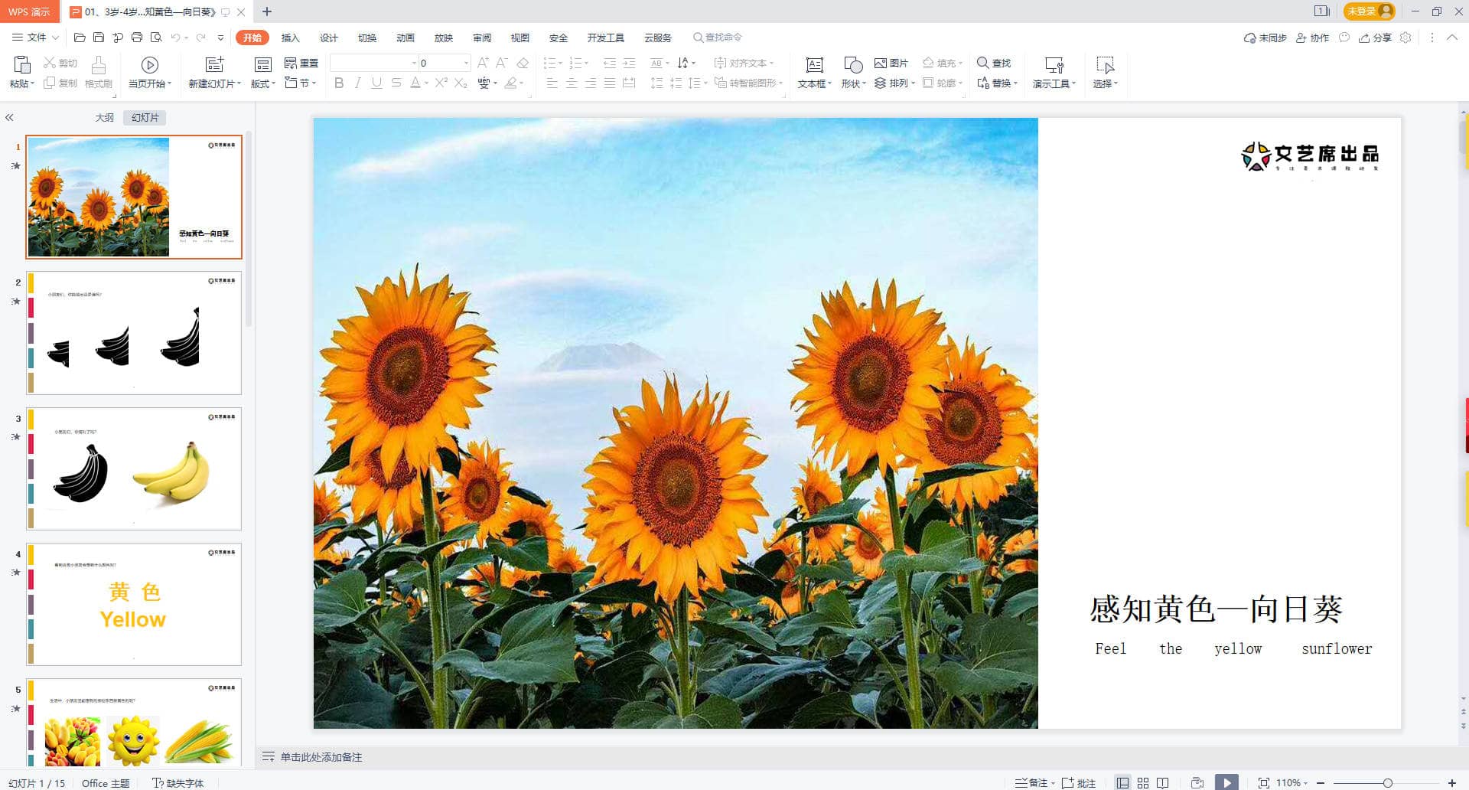This screenshot has height=790, width=1469.
Task: Open the 动画 ribbon tab
Action: [x=406, y=38]
